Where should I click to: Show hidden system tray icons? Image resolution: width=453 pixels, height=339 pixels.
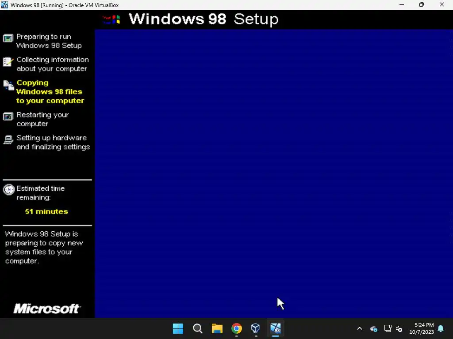pyautogui.click(x=360, y=328)
